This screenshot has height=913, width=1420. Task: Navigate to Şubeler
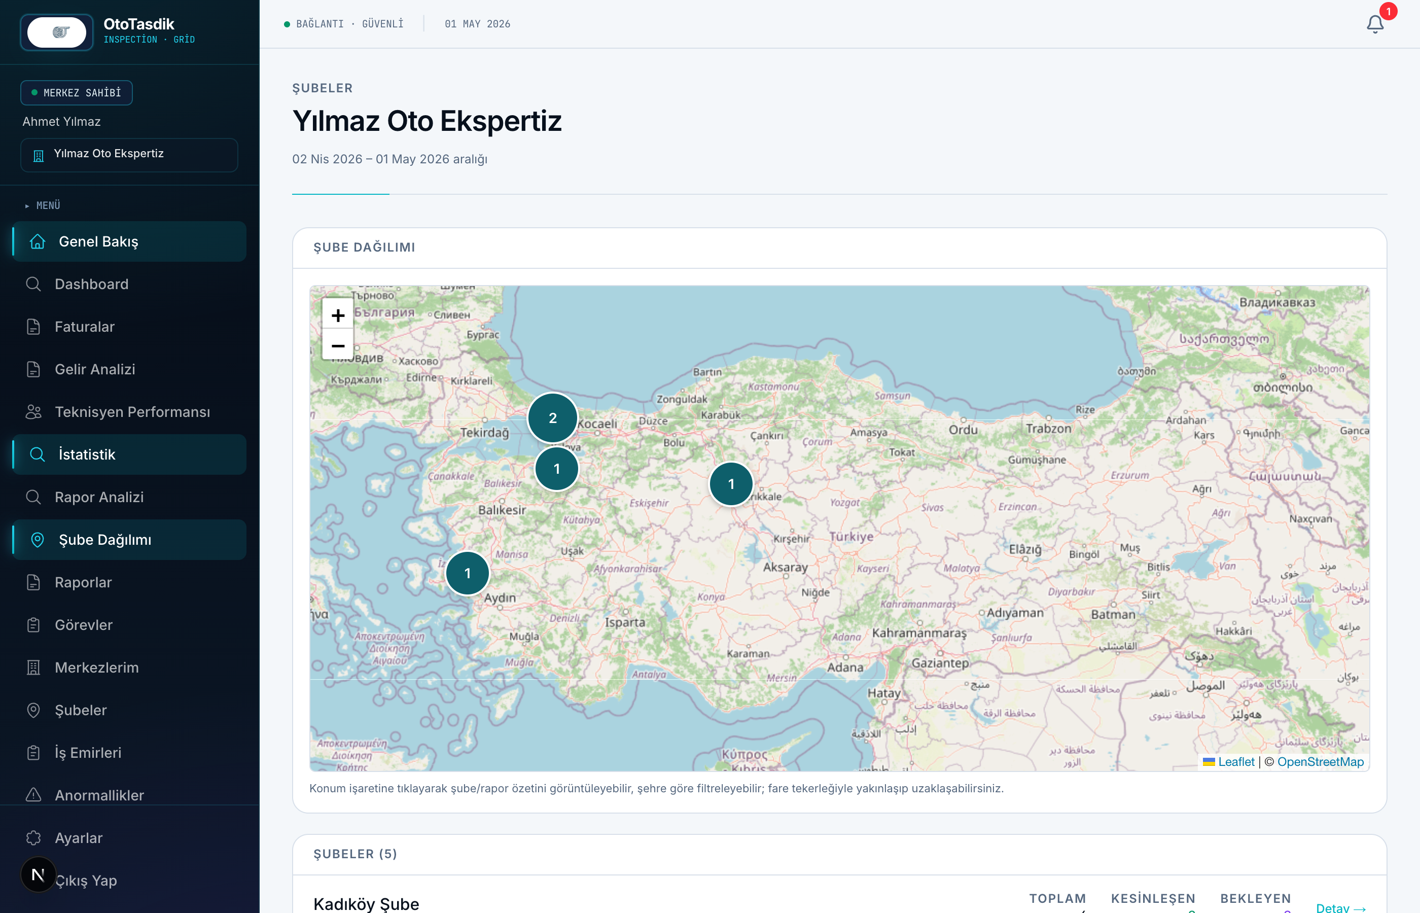point(129,710)
